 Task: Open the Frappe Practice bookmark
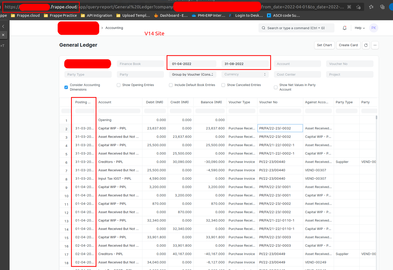60,15
